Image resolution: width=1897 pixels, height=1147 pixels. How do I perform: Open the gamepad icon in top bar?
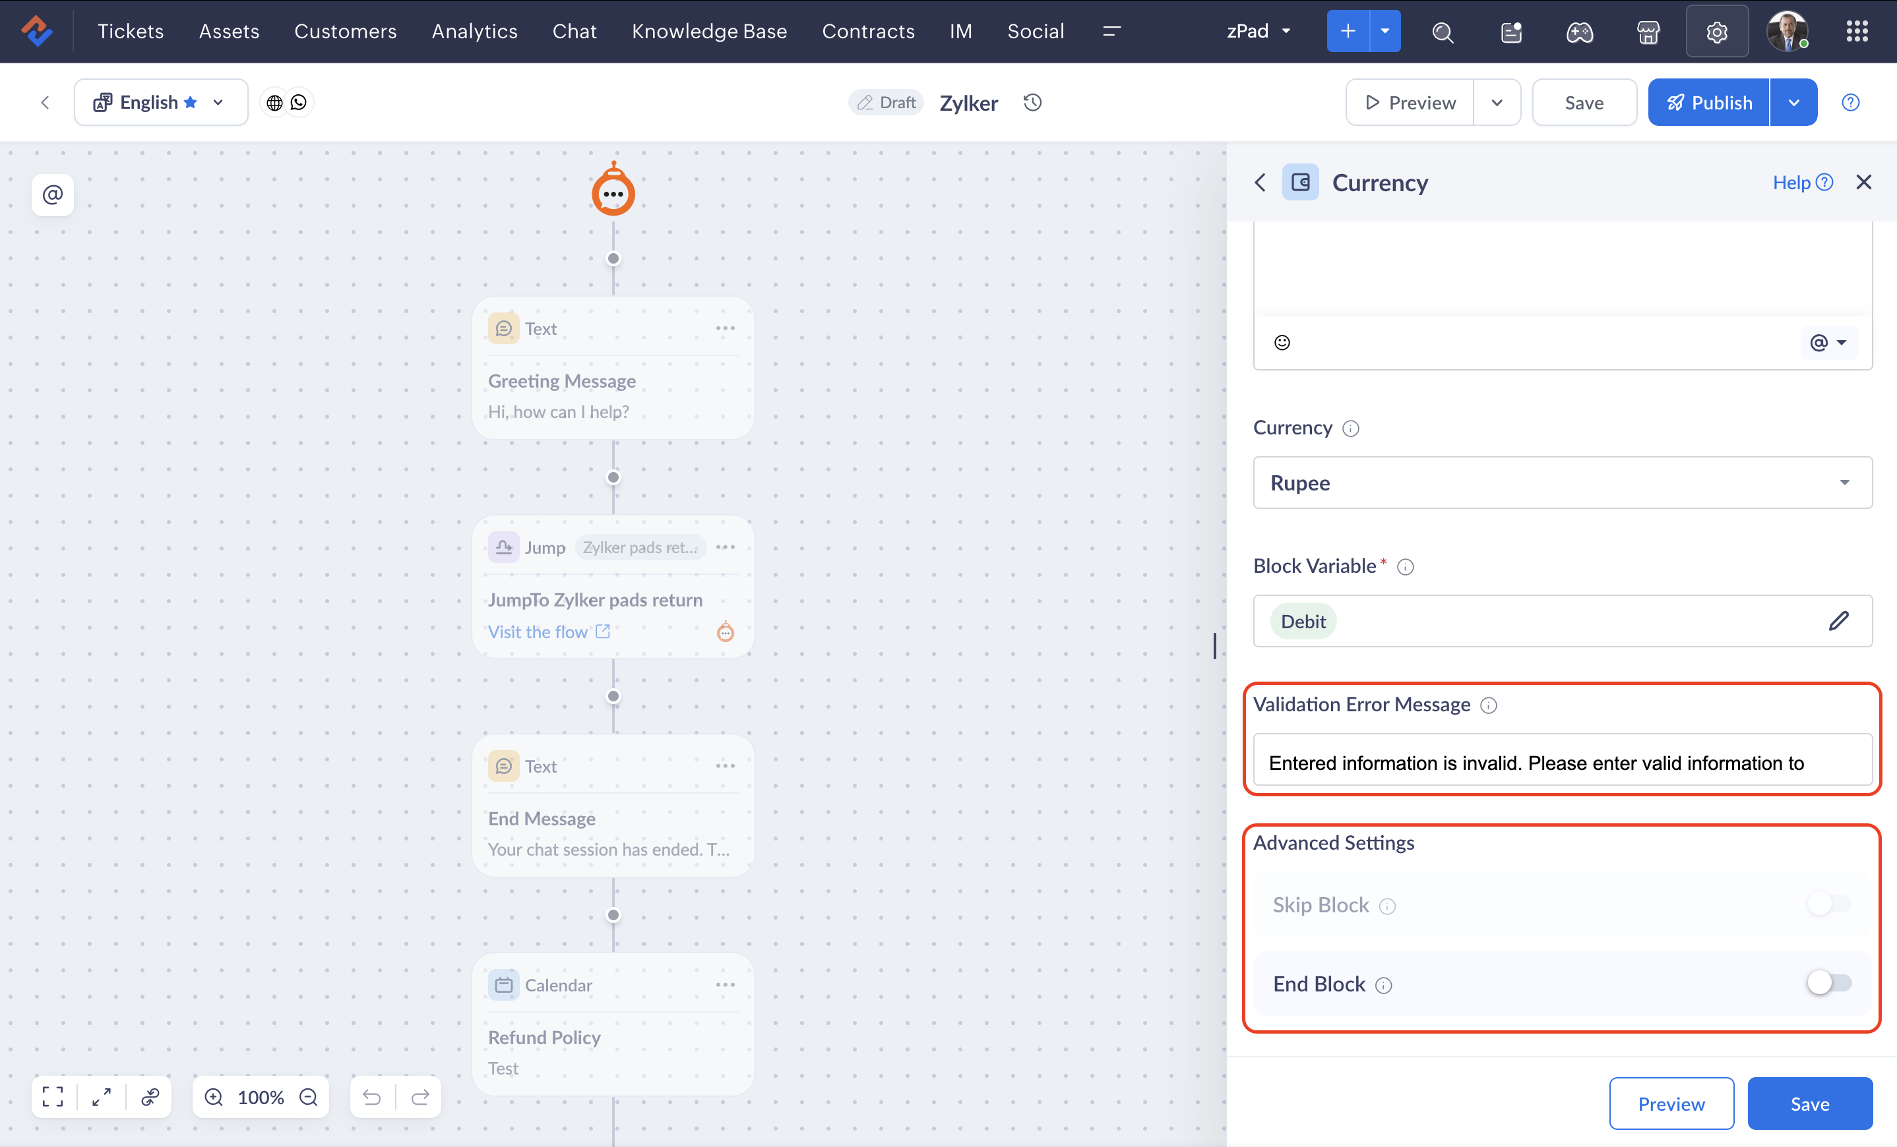click(1579, 32)
